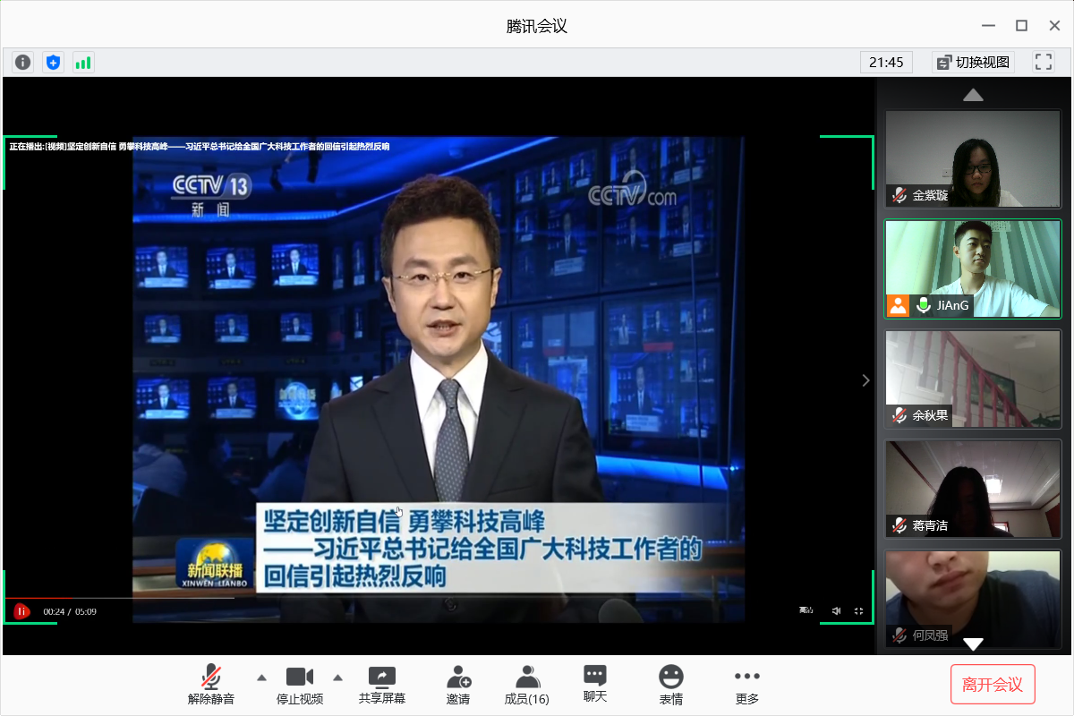Screen dimensions: 1074x716
Task: Click 正在播出 now-playing title text
Action: click(199, 146)
